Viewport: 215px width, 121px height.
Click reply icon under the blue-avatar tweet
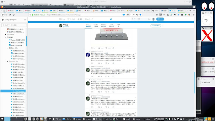point(92,63)
